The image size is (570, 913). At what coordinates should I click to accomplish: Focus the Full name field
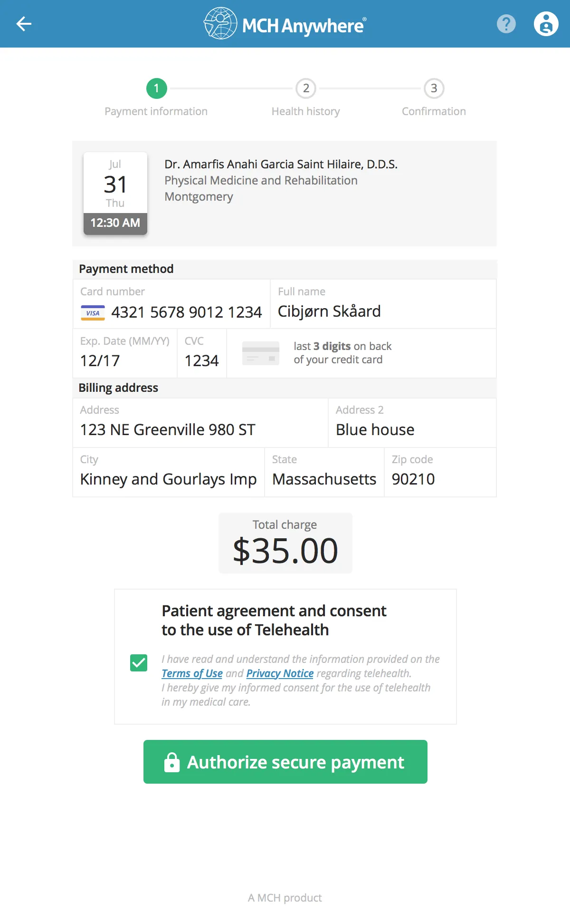click(382, 311)
